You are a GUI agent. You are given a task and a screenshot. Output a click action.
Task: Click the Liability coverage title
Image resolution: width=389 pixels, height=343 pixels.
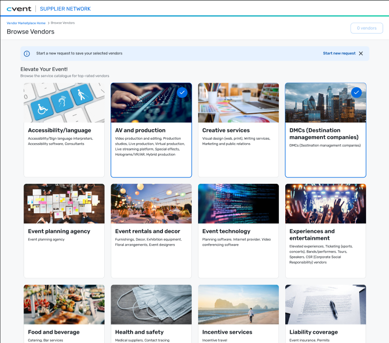314,332
